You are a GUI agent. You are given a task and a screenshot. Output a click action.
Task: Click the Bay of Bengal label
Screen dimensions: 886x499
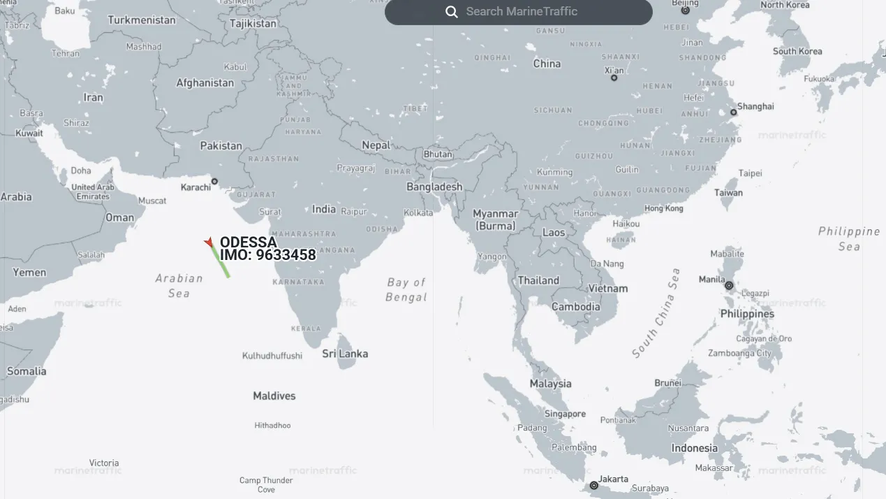[x=406, y=289]
